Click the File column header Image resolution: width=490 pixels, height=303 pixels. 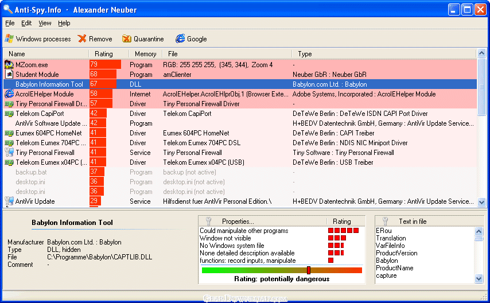click(227, 54)
